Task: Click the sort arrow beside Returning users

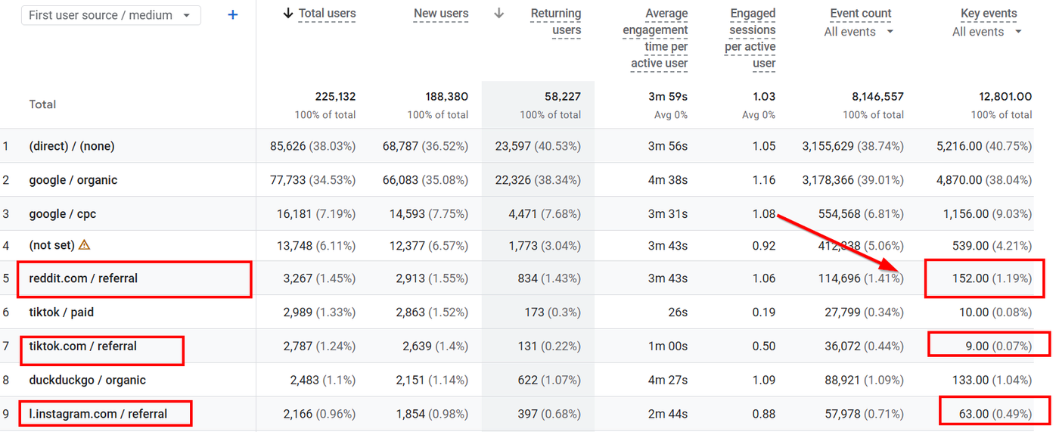Action: [x=498, y=14]
